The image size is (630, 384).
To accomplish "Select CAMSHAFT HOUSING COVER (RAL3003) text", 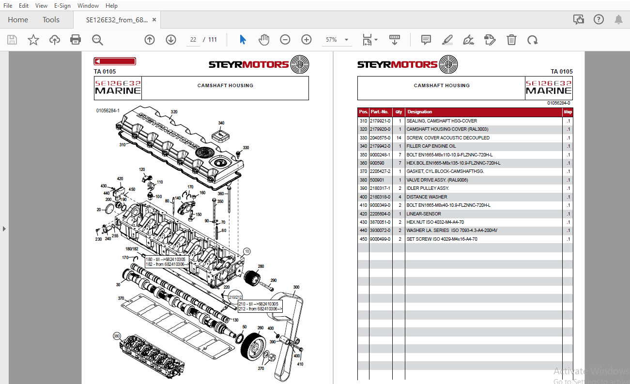I will [x=447, y=129].
